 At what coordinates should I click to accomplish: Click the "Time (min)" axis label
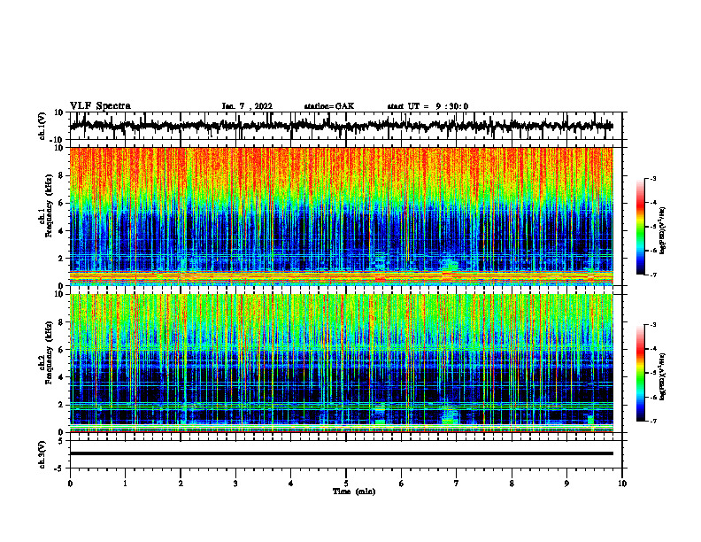click(x=354, y=492)
